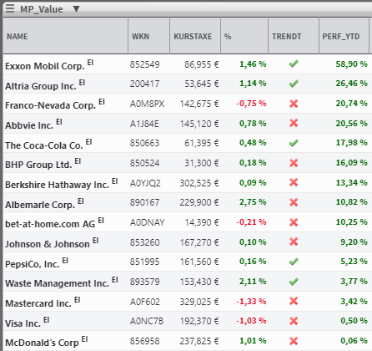
Task: Expand the MP_Value dropdown arrow
Action: click(x=76, y=9)
